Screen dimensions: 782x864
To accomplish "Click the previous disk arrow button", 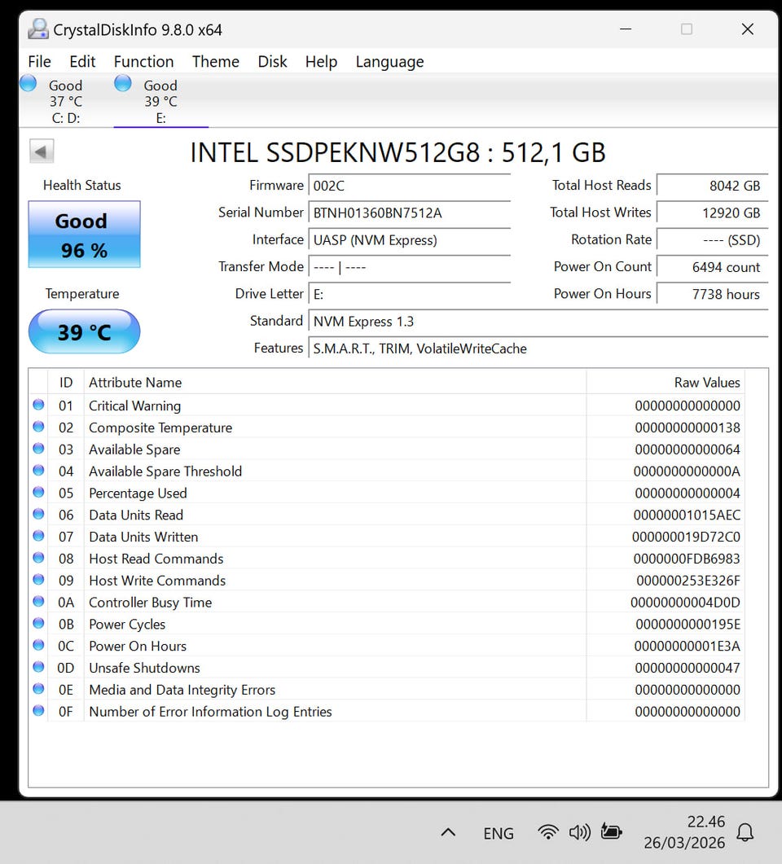I will [42, 151].
